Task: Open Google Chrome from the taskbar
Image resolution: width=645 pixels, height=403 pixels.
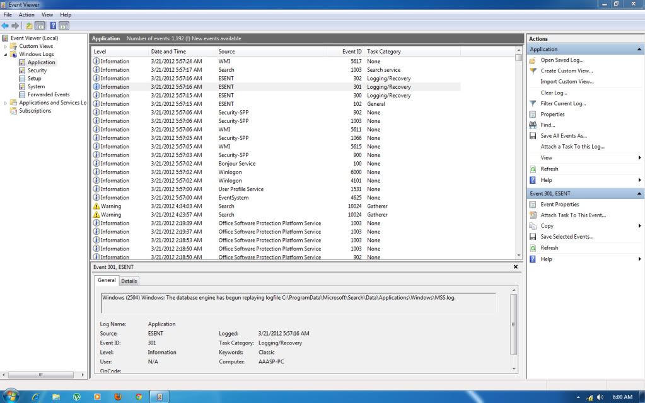Action: click(x=139, y=397)
